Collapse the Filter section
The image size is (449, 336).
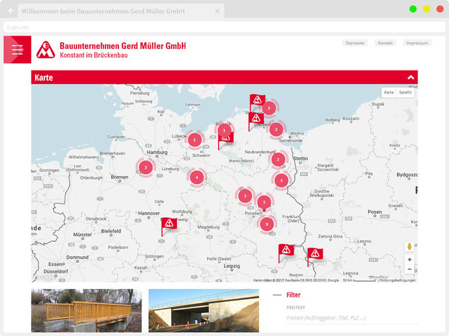(x=277, y=295)
